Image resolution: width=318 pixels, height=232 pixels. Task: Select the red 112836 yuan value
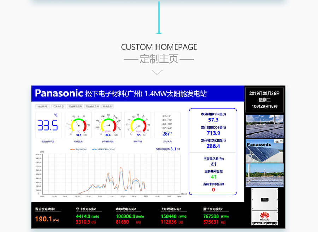click(x=172, y=222)
